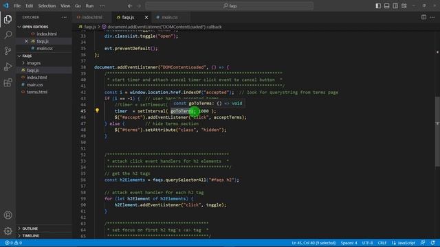Open main.css in the FAQS folder tree

tap(35, 84)
